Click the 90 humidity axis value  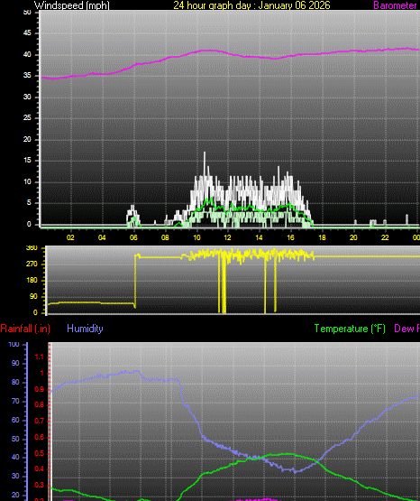click(x=15, y=363)
